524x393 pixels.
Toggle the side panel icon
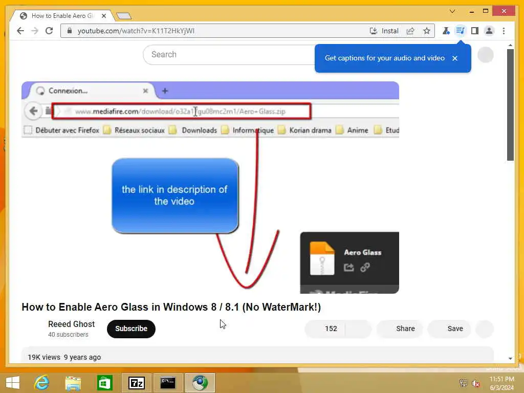pyautogui.click(x=474, y=31)
